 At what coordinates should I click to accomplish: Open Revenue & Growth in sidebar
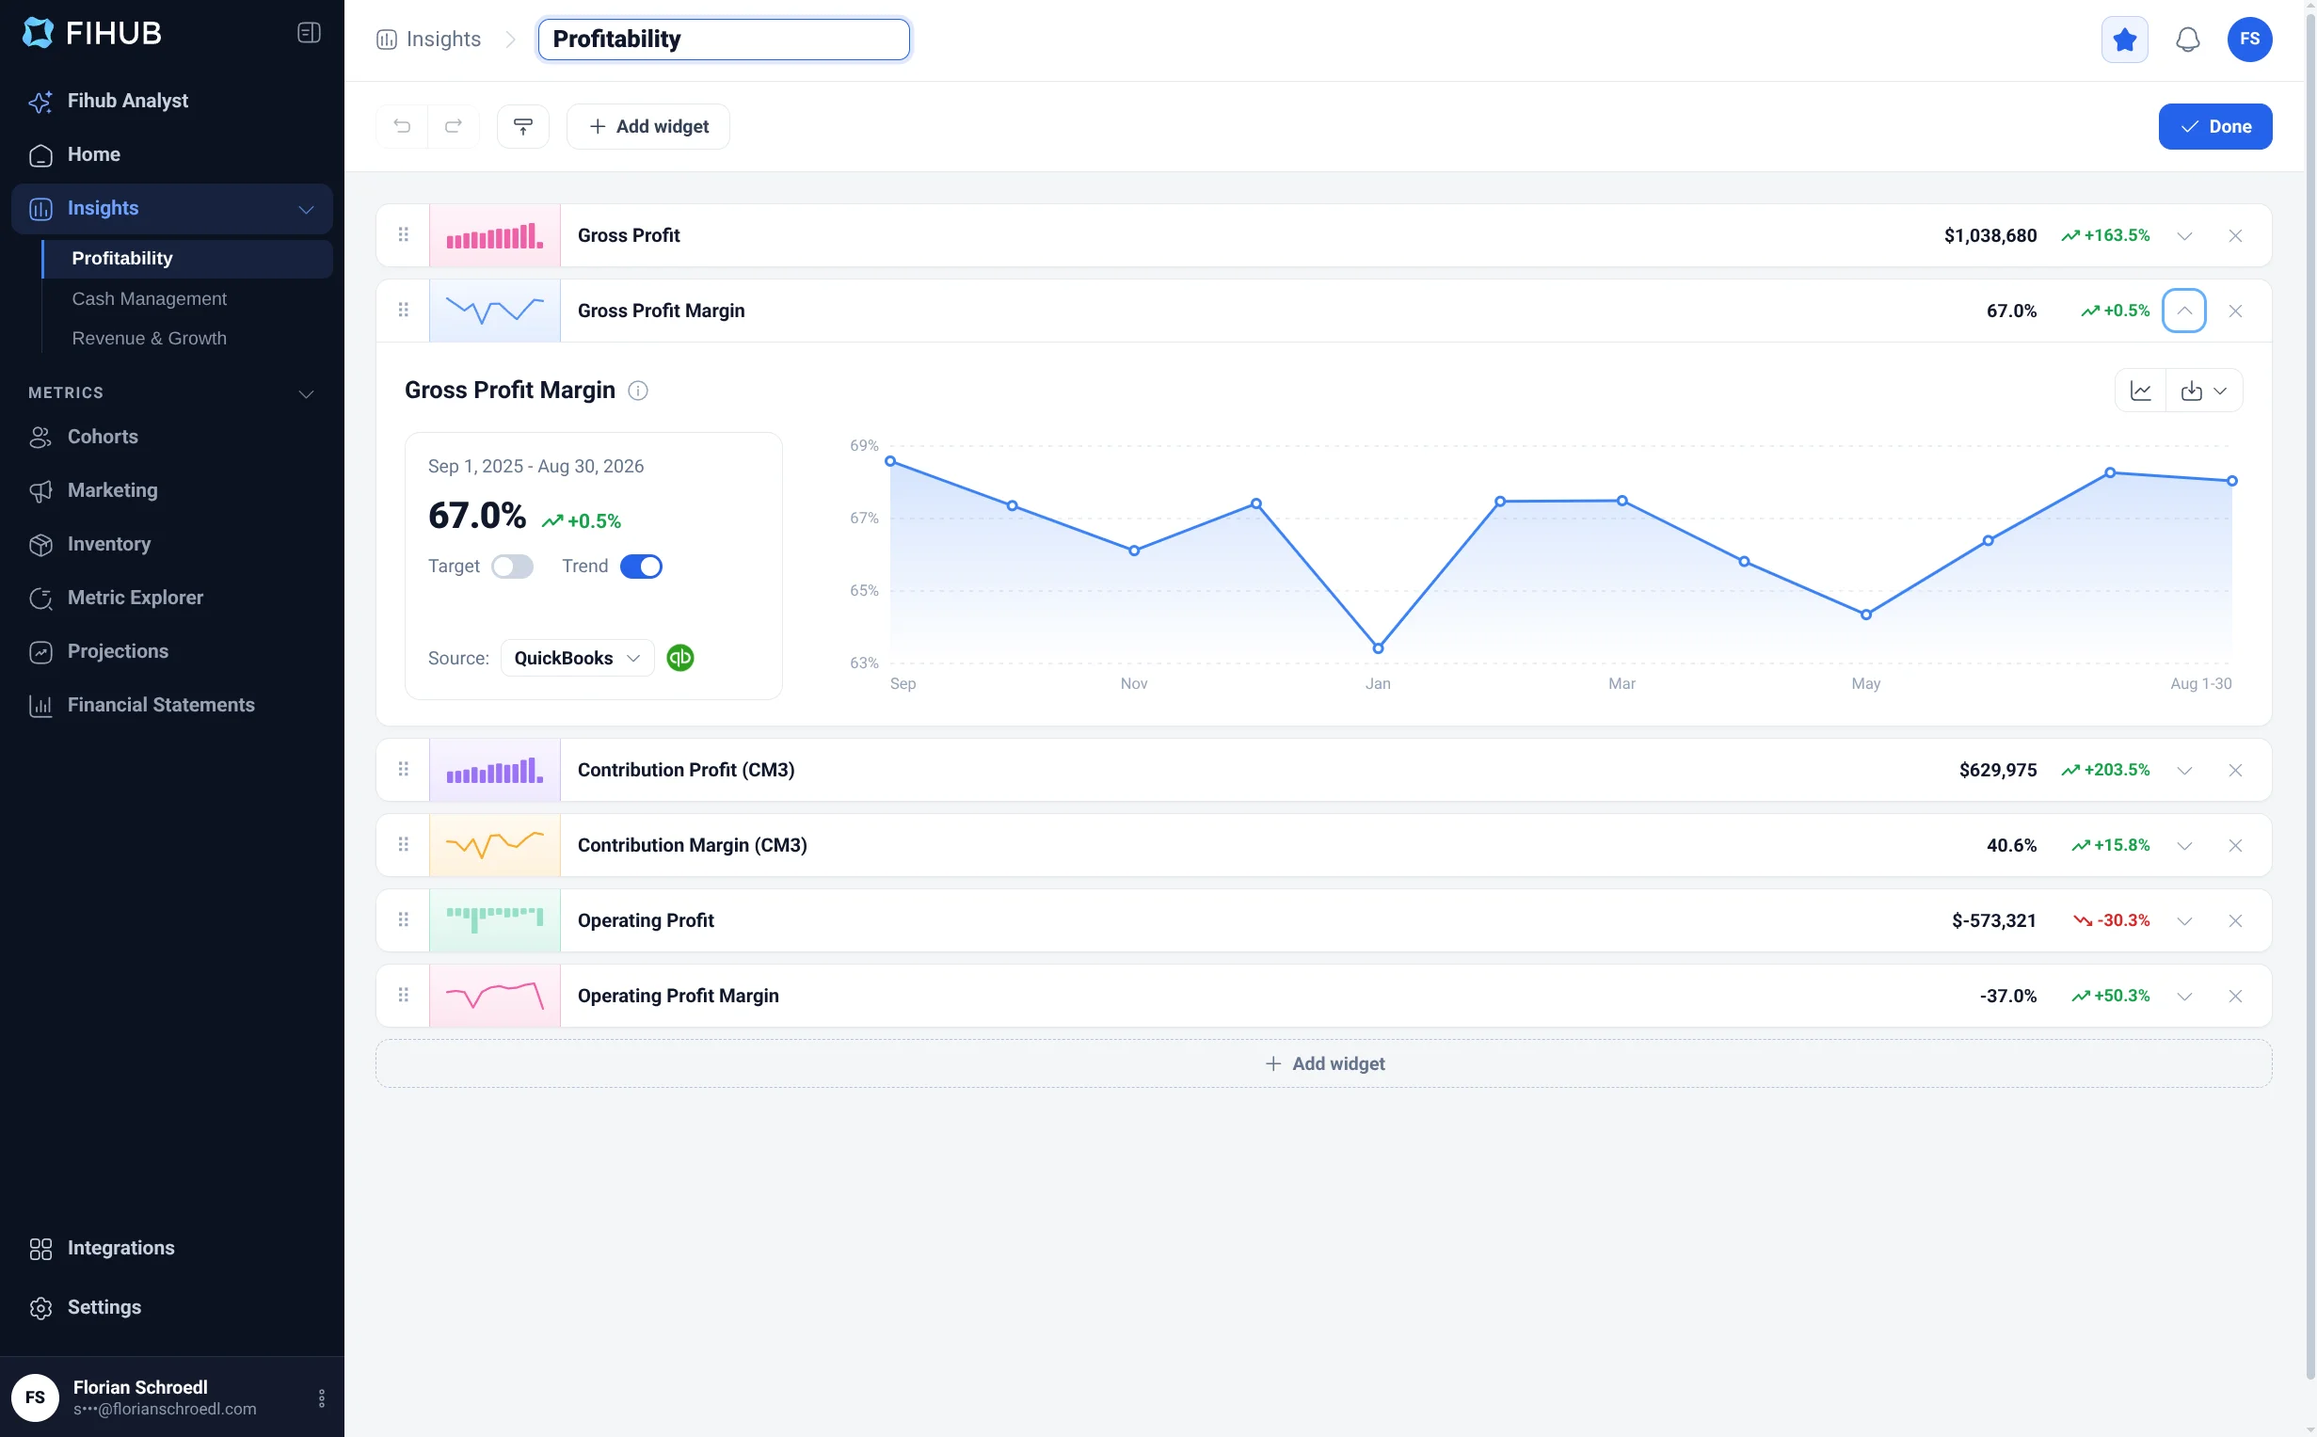tap(150, 339)
